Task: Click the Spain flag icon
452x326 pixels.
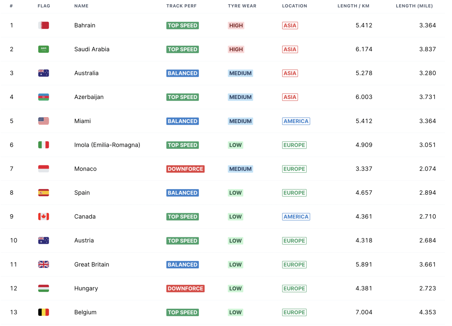Action: (x=43, y=193)
